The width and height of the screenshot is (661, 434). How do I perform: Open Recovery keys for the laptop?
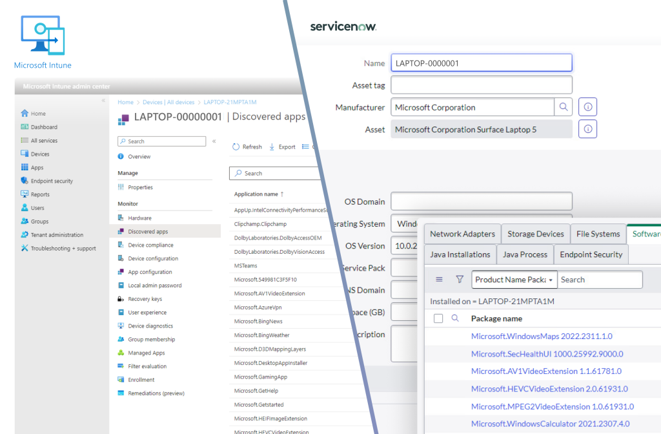(144, 298)
